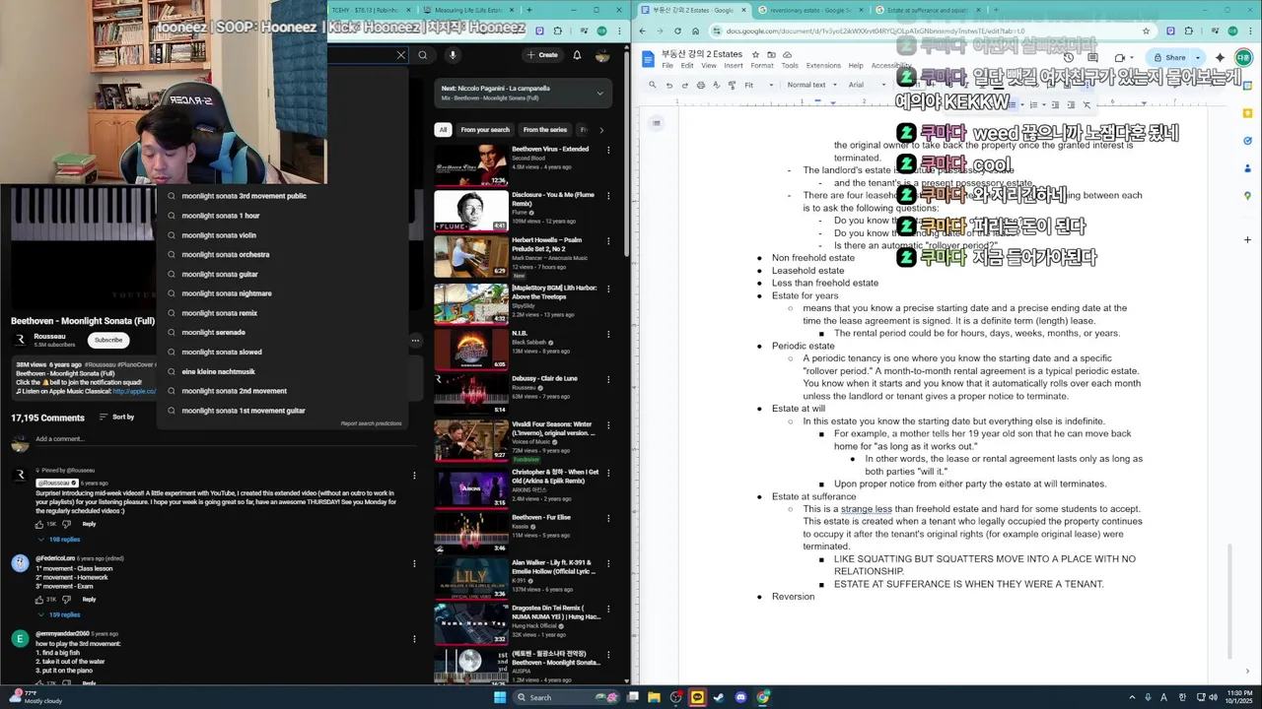Open File menu in Google Docs
Image resolution: width=1262 pixels, height=709 pixels.
point(667,66)
